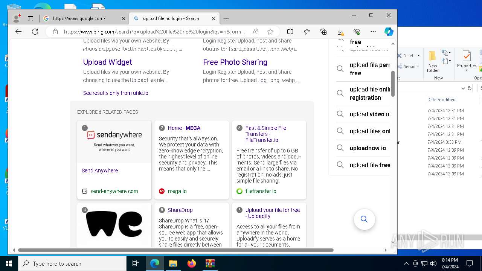The image size is (482, 271).
Task: Click New folder in Explorer ribbon
Action: 433,62
